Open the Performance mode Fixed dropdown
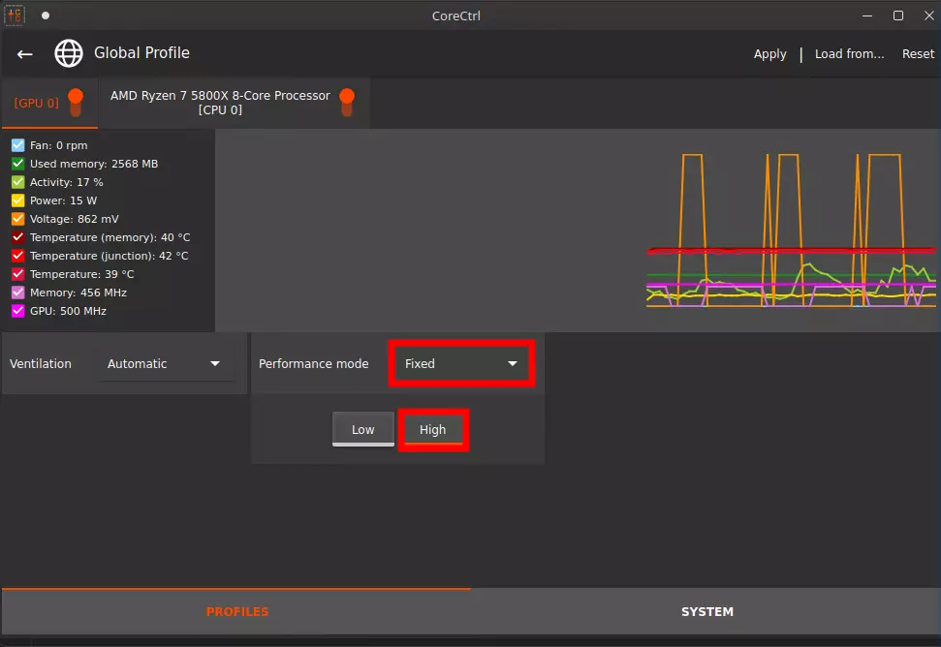The width and height of the screenshot is (941, 647). (x=461, y=363)
